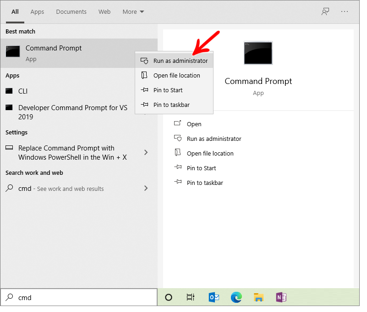The height and width of the screenshot is (312, 367).
Task: Open Task View from the taskbar
Action: pos(191,297)
